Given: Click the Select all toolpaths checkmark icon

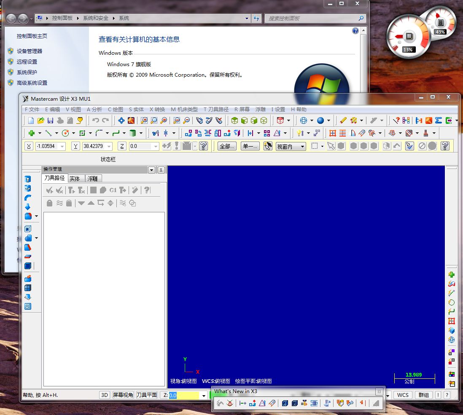Looking at the screenshot, I should [50, 190].
